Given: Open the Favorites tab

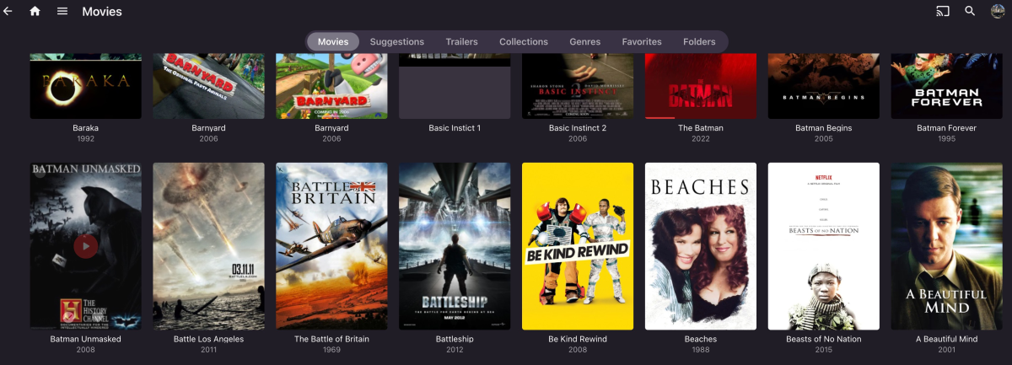Looking at the screenshot, I should coord(642,41).
